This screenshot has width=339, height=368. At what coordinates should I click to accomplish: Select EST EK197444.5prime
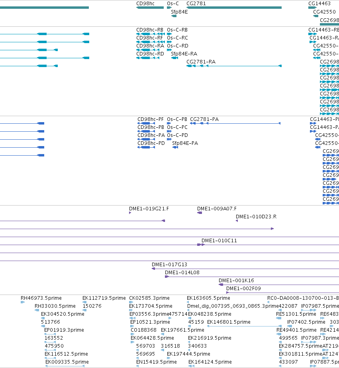(188, 354)
